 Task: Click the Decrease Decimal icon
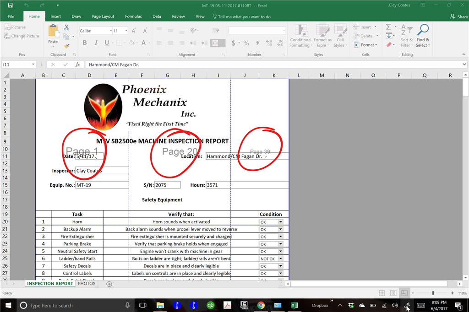coord(280,43)
